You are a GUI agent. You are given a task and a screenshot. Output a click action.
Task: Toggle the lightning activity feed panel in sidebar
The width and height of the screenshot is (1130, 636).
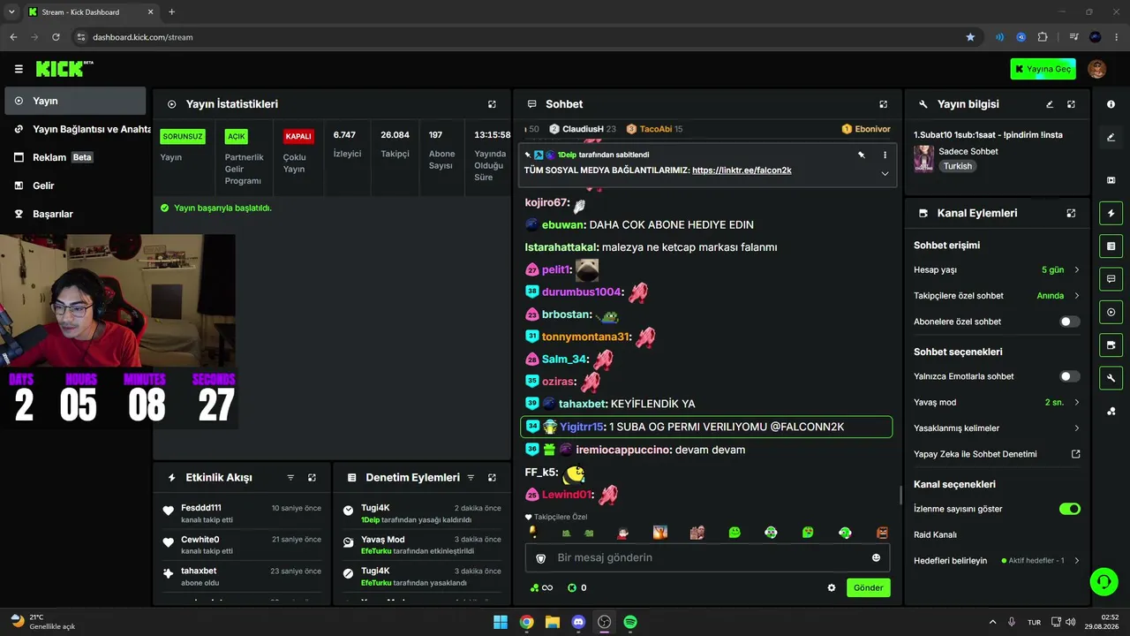tap(1111, 213)
